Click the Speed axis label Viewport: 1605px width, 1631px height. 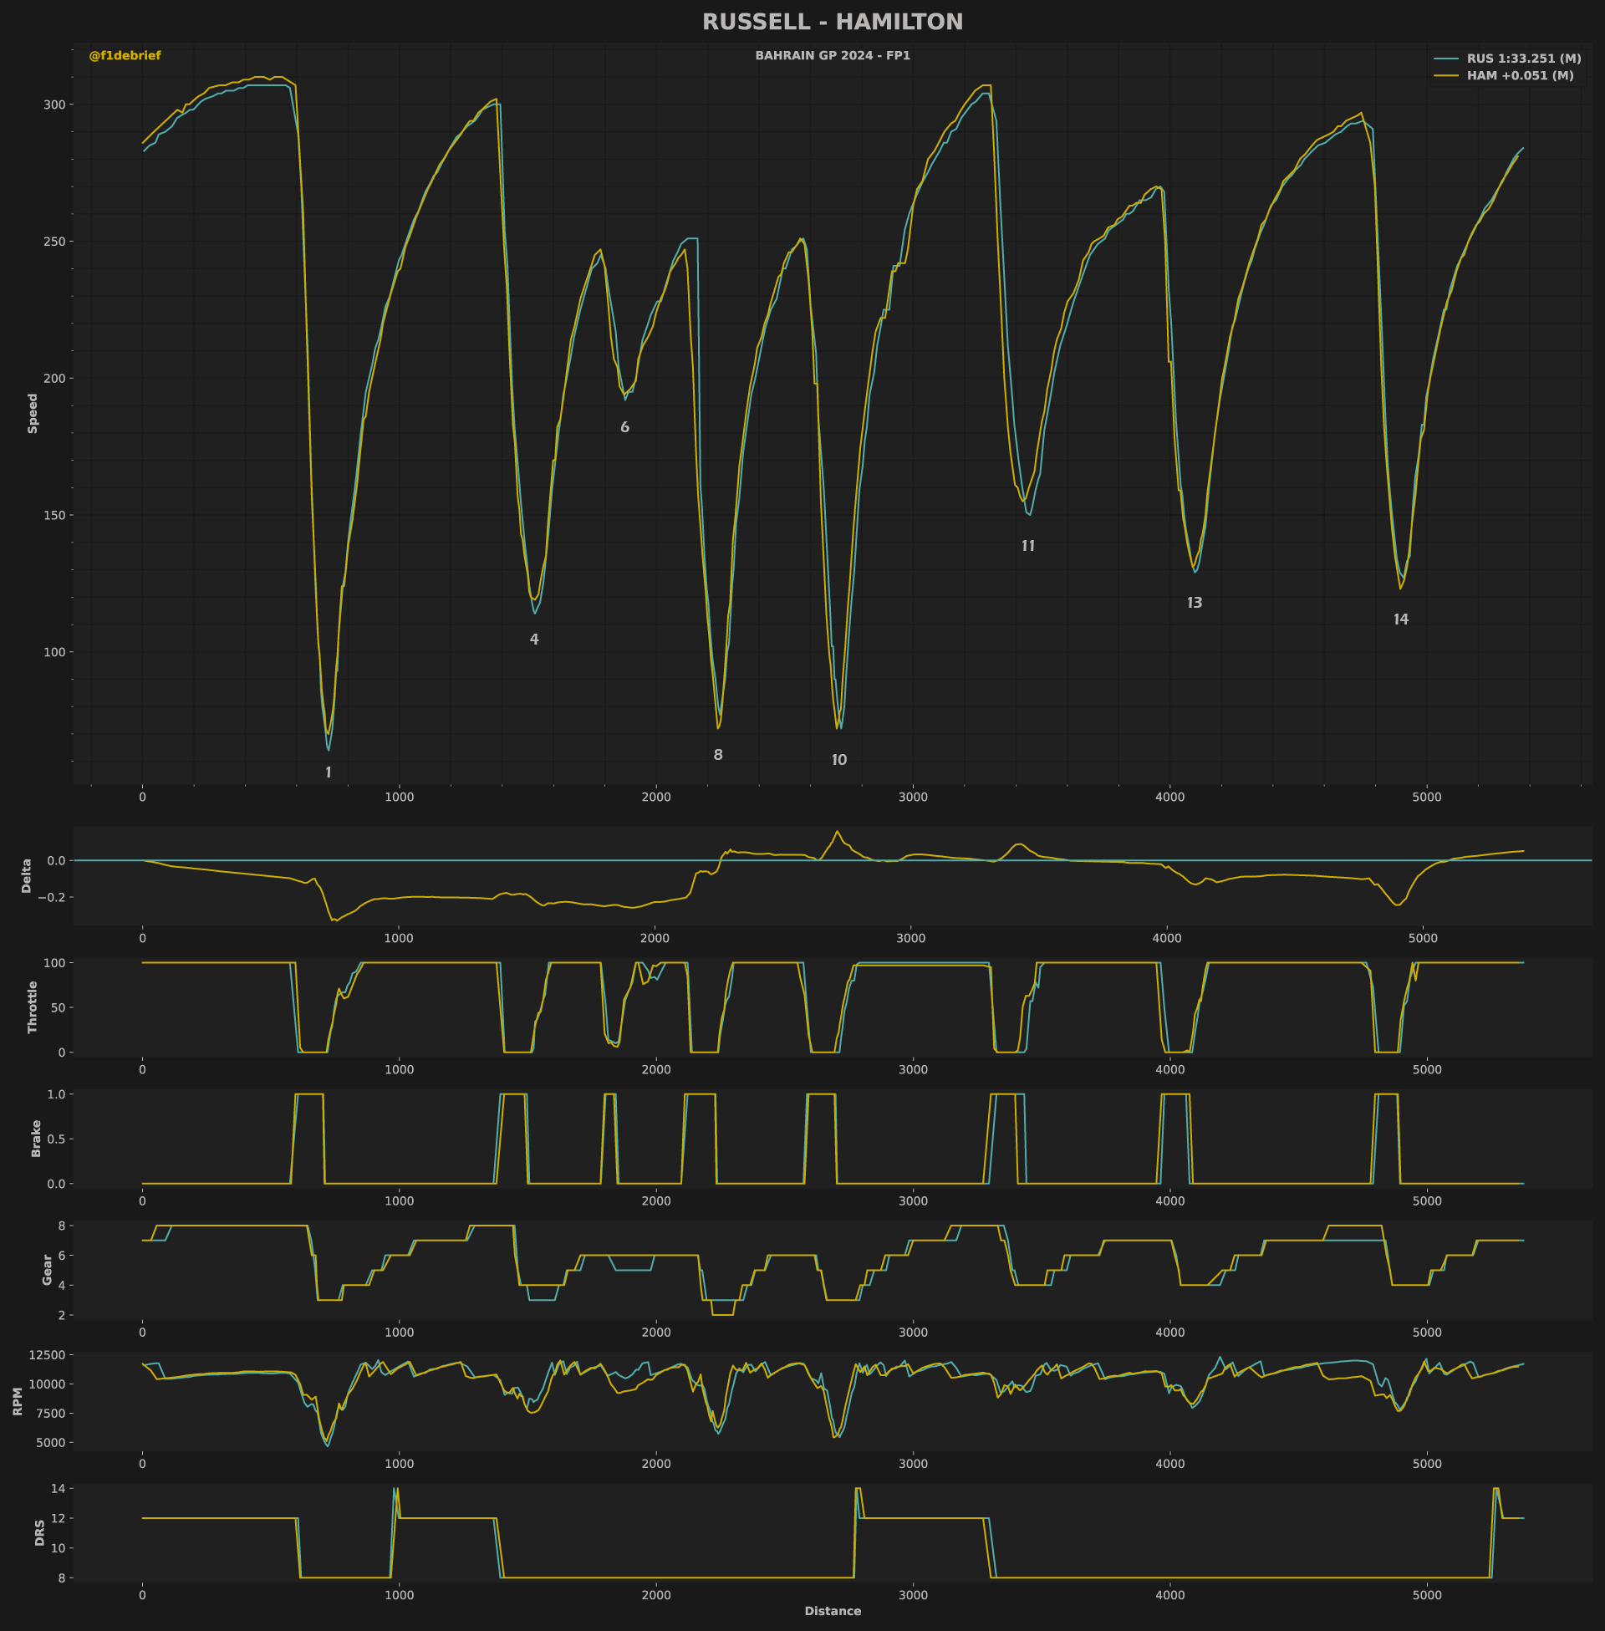point(33,413)
